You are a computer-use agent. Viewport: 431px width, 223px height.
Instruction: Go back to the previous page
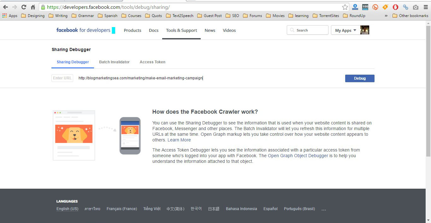5,7
